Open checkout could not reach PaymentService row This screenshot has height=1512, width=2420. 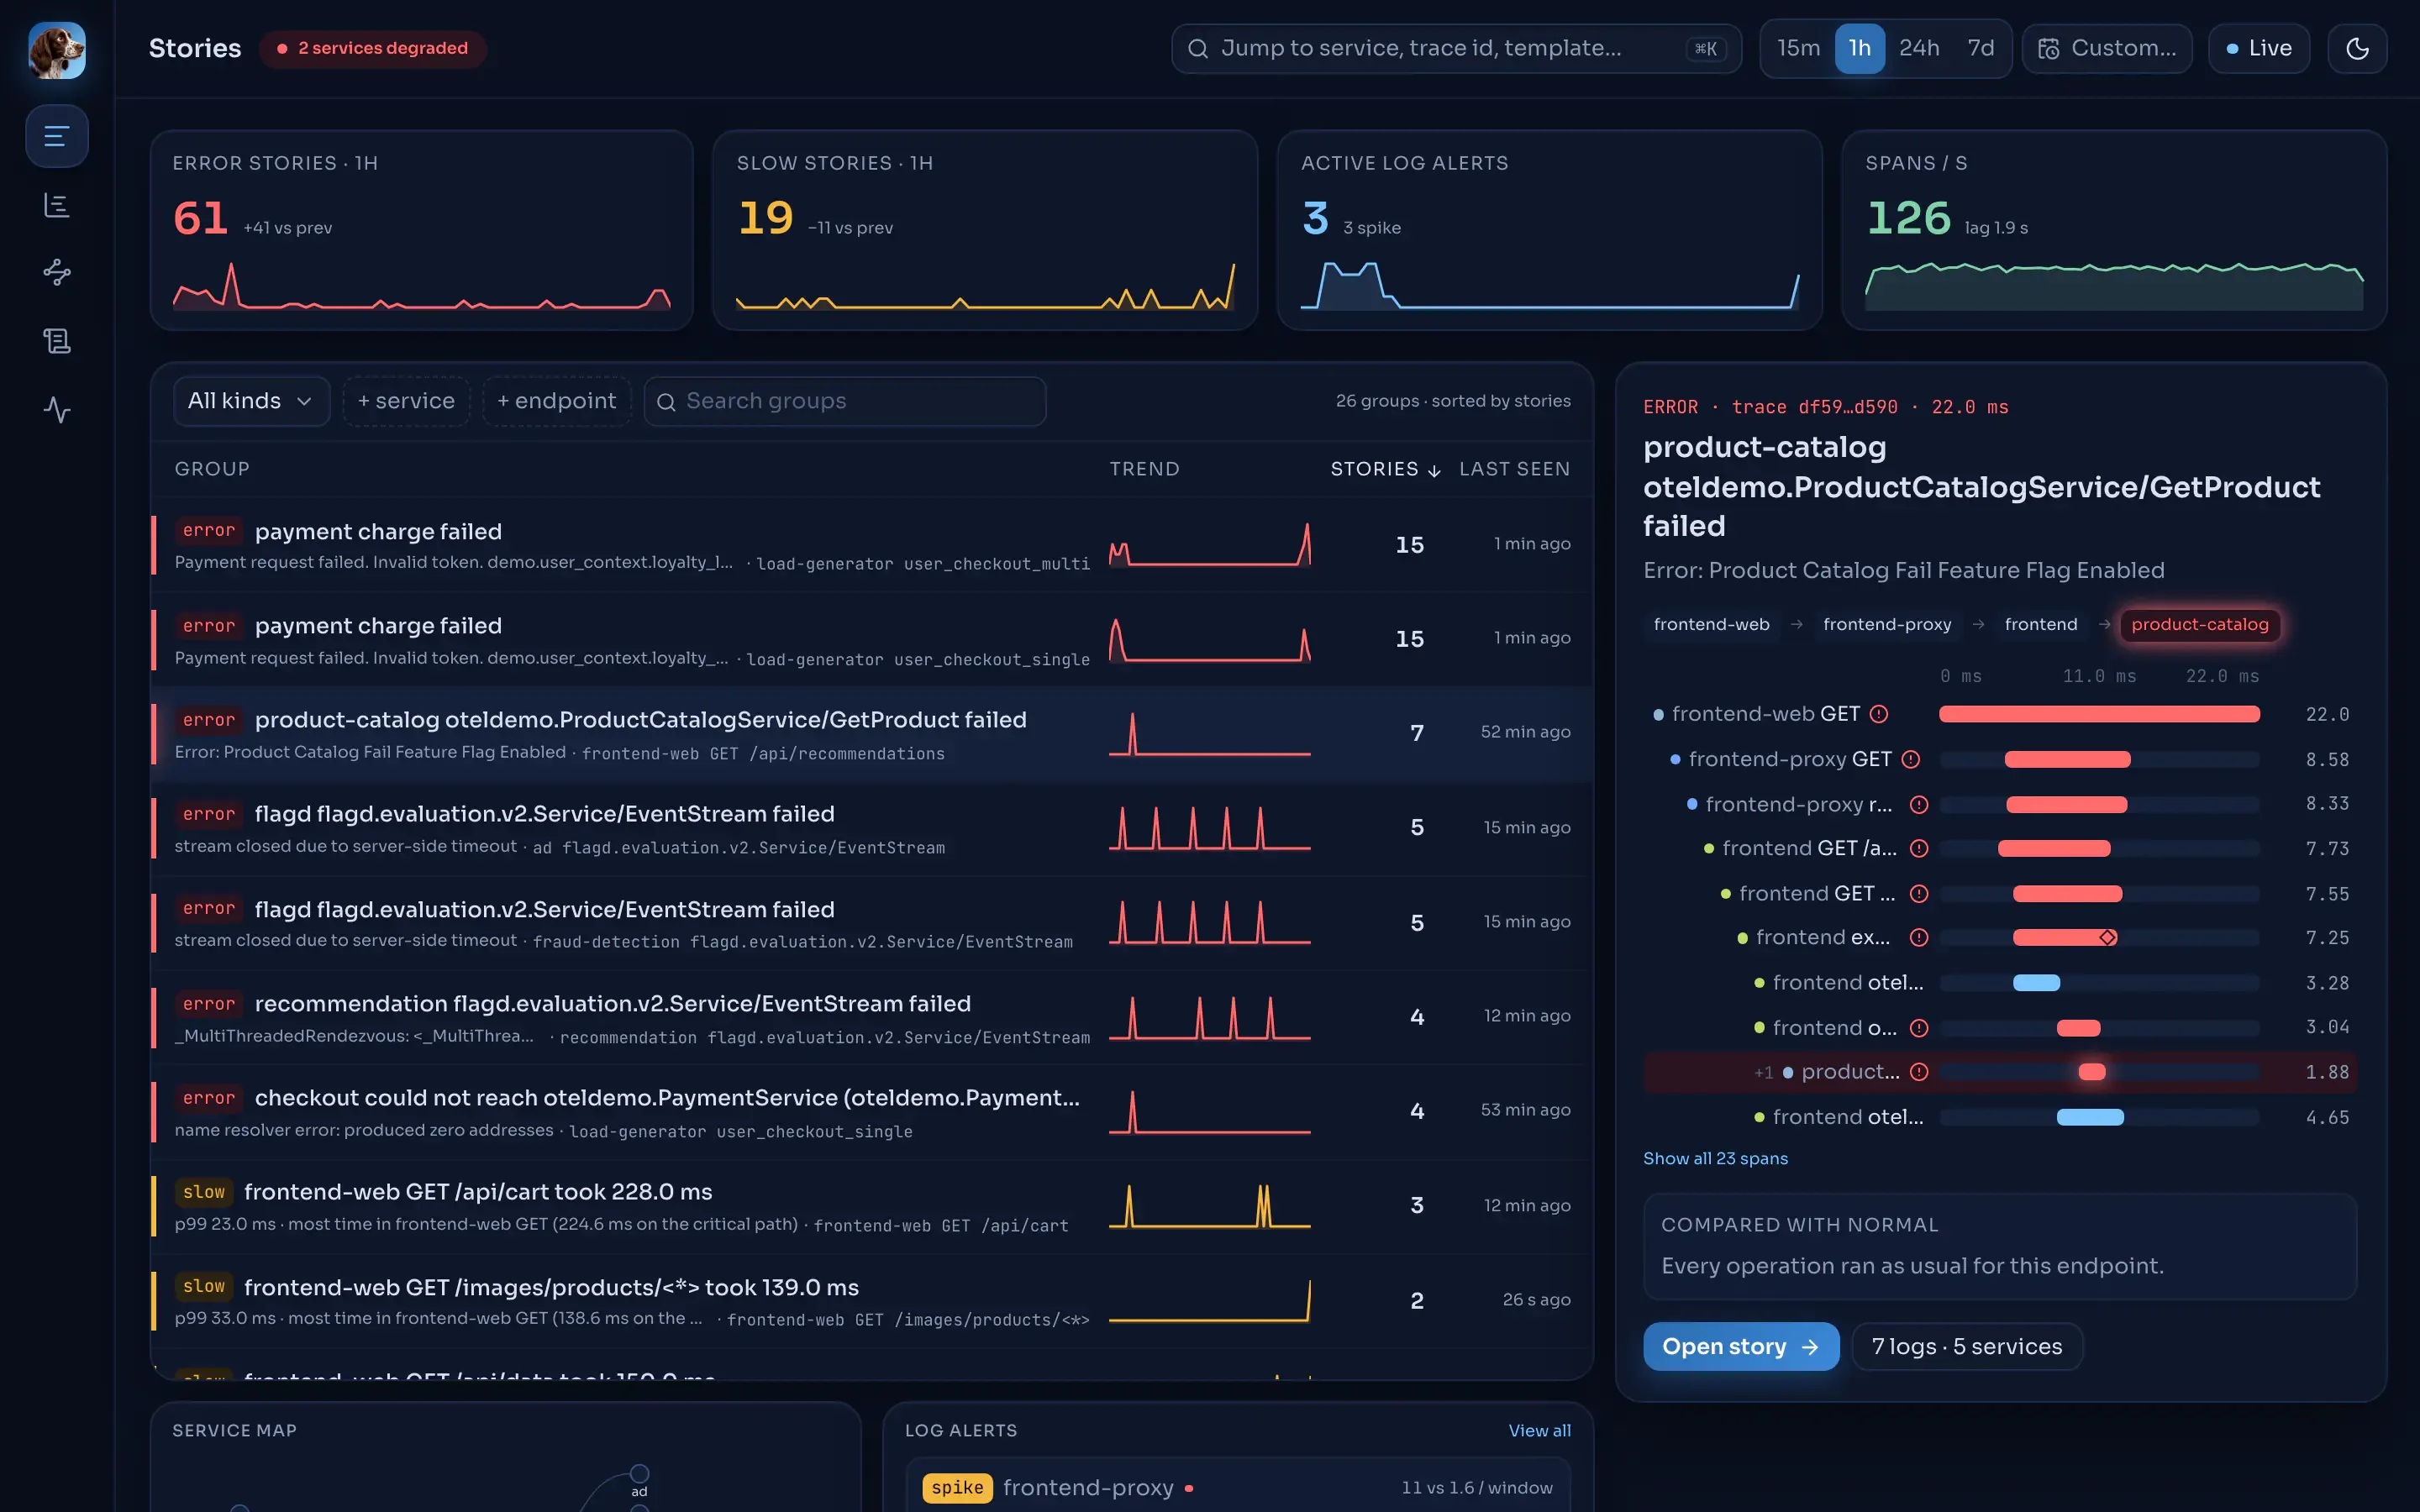[x=871, y=1112]
